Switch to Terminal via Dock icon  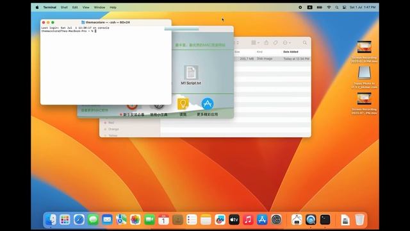tap(325, 219)
